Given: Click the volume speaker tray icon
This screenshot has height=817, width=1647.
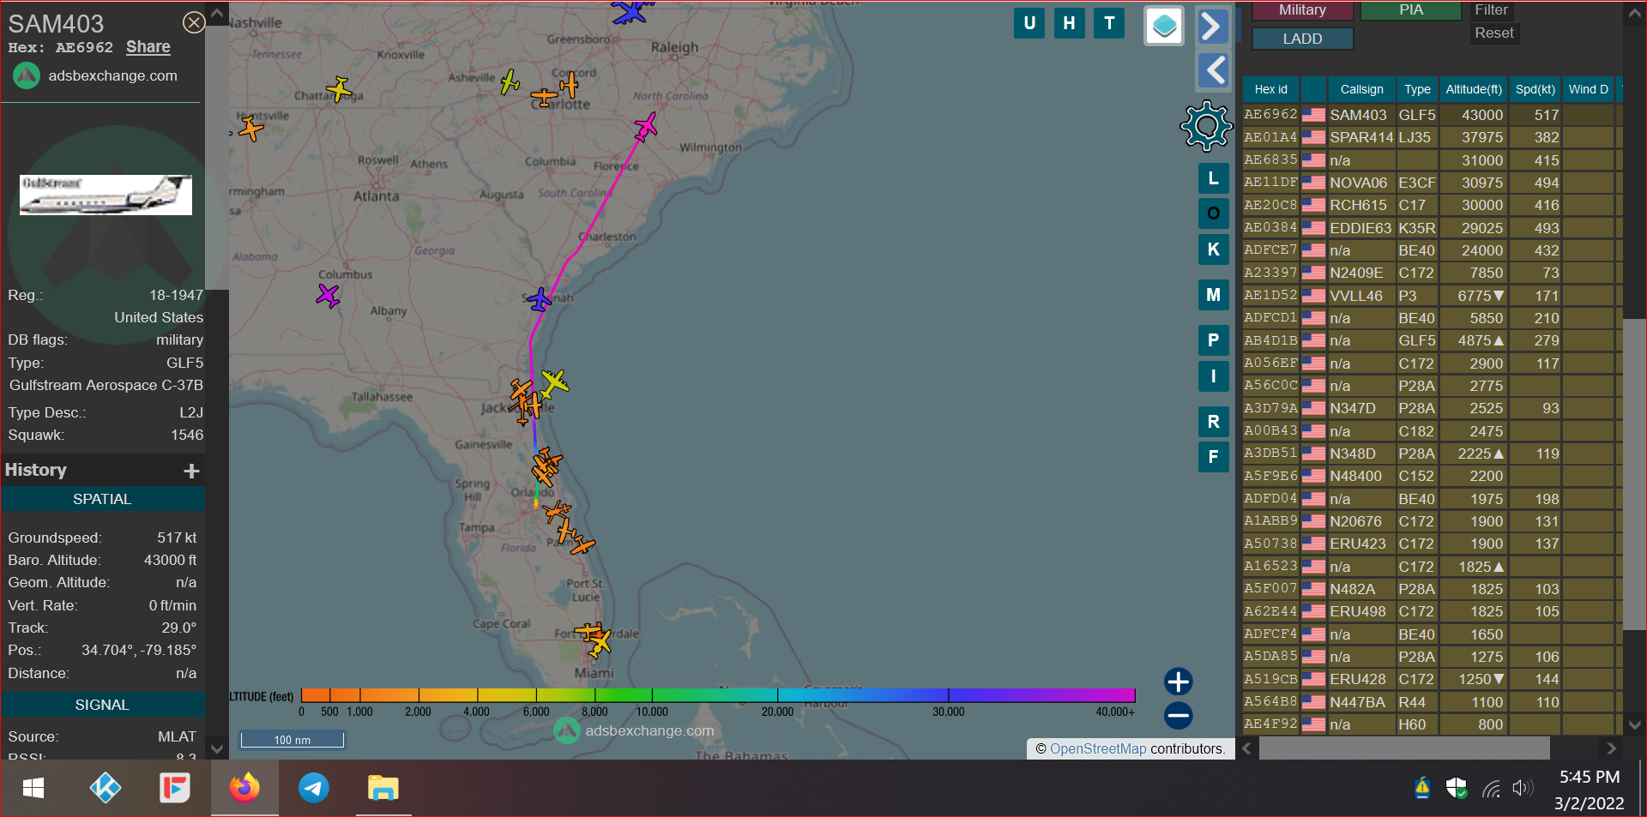Looking at the screenshot, I should 1523,789.
